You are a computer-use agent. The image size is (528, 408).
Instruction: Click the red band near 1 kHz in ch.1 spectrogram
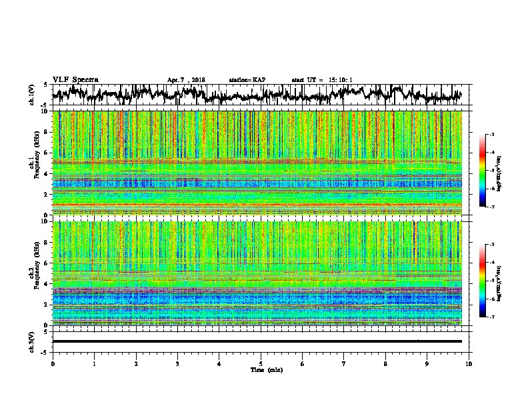click(x=257, y=205)
